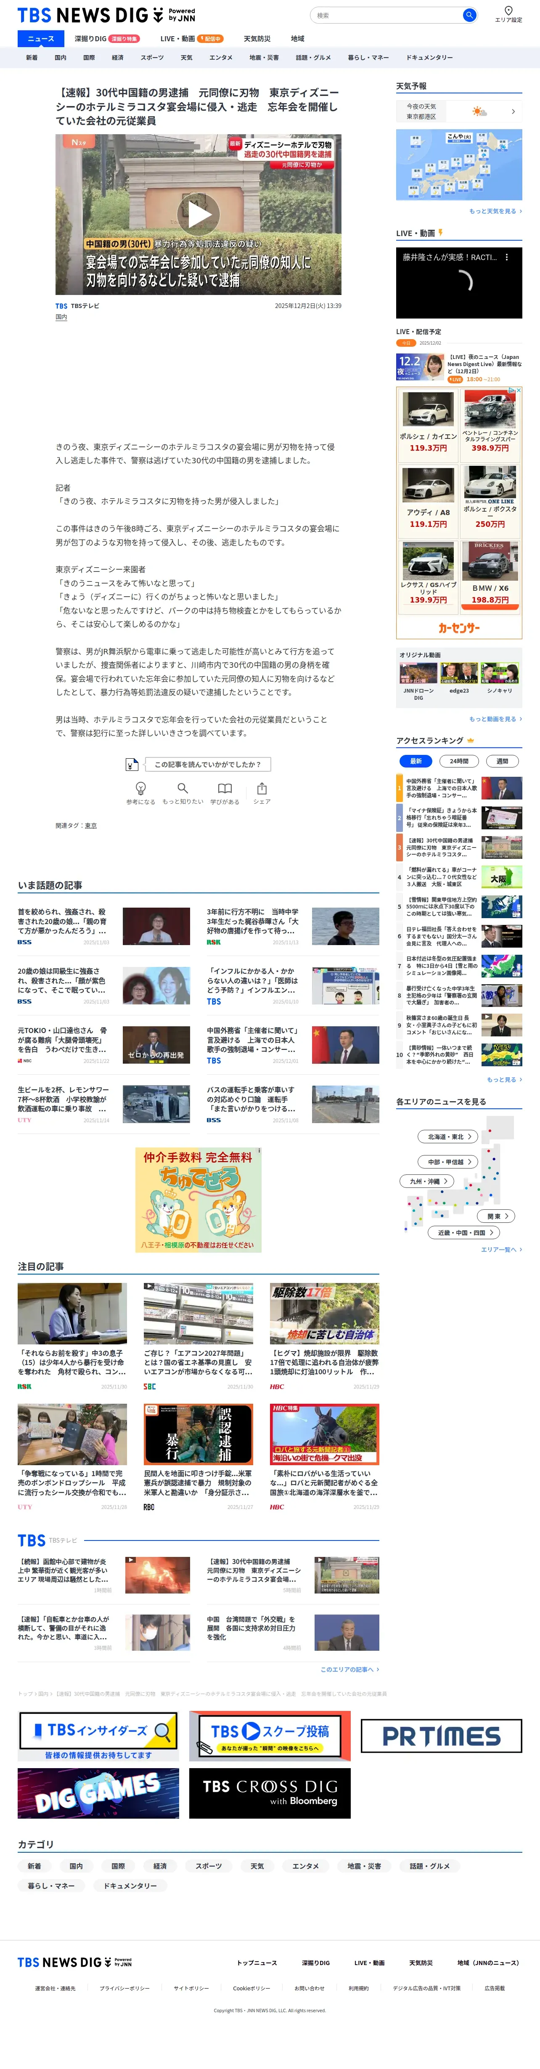This screenshot has height=2069, width=540.
Task: Open the three-dot menu on live video
Action: click(x=506, y=258)
